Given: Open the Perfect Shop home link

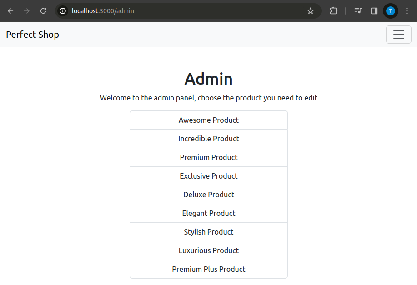Looking at the screenshot, I should click(x=32, y=35).
